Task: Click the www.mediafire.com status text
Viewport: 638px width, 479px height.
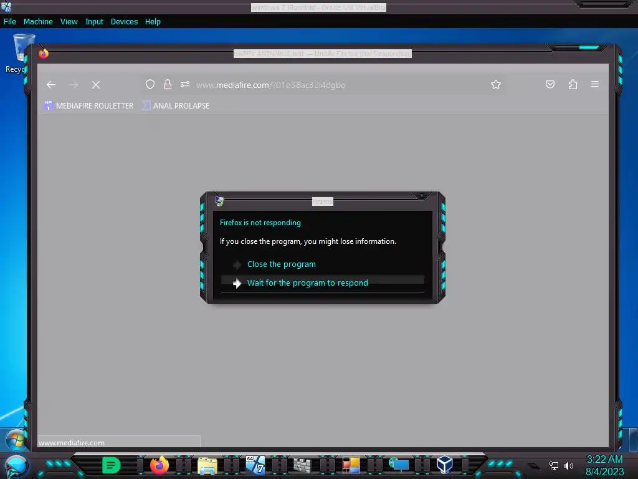Action: click(72, 443)
